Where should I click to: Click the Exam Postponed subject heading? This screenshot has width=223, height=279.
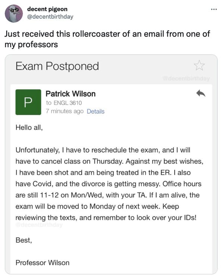click(57, 66)
